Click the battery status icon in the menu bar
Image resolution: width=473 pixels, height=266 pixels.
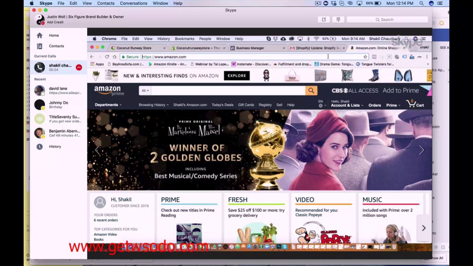[x=377, y=3]
